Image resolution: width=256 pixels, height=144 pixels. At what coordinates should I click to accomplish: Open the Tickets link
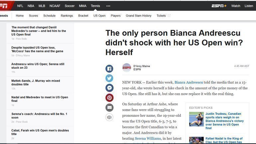[161, 16]
